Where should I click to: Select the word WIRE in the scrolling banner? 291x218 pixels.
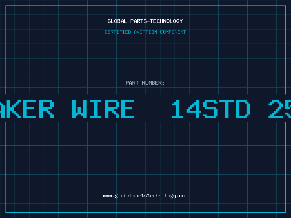[103, 109]
